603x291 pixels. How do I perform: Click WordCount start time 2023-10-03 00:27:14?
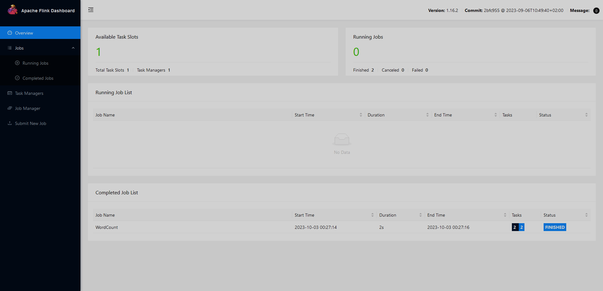[x=315, y=227]
